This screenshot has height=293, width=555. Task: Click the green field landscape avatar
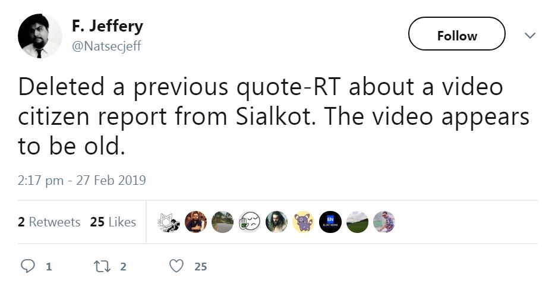(357, 222)
